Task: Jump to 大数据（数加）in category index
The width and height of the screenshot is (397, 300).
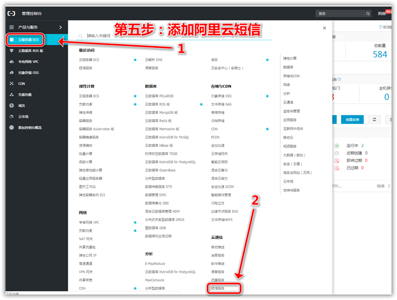Action: [x=294, y=155]
